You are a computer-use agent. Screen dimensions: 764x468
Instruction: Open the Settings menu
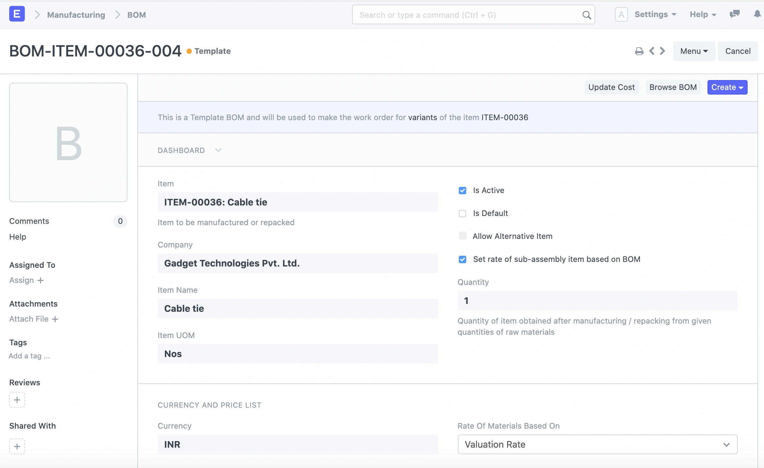655,14
